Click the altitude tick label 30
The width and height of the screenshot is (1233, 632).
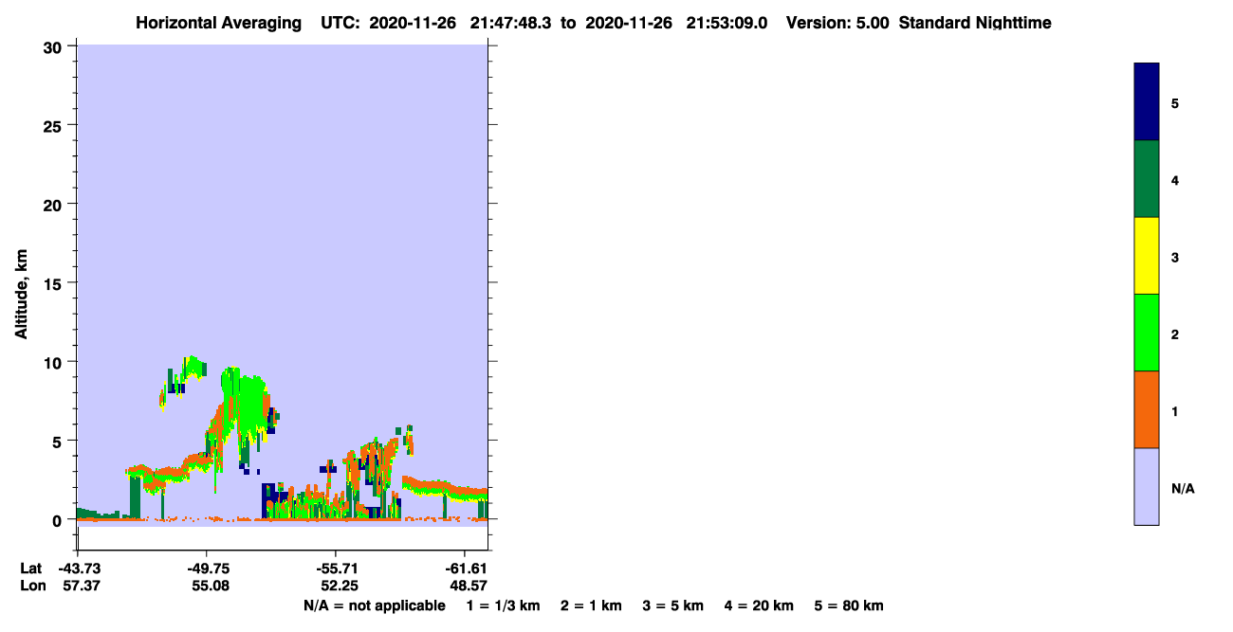(55, 46)
